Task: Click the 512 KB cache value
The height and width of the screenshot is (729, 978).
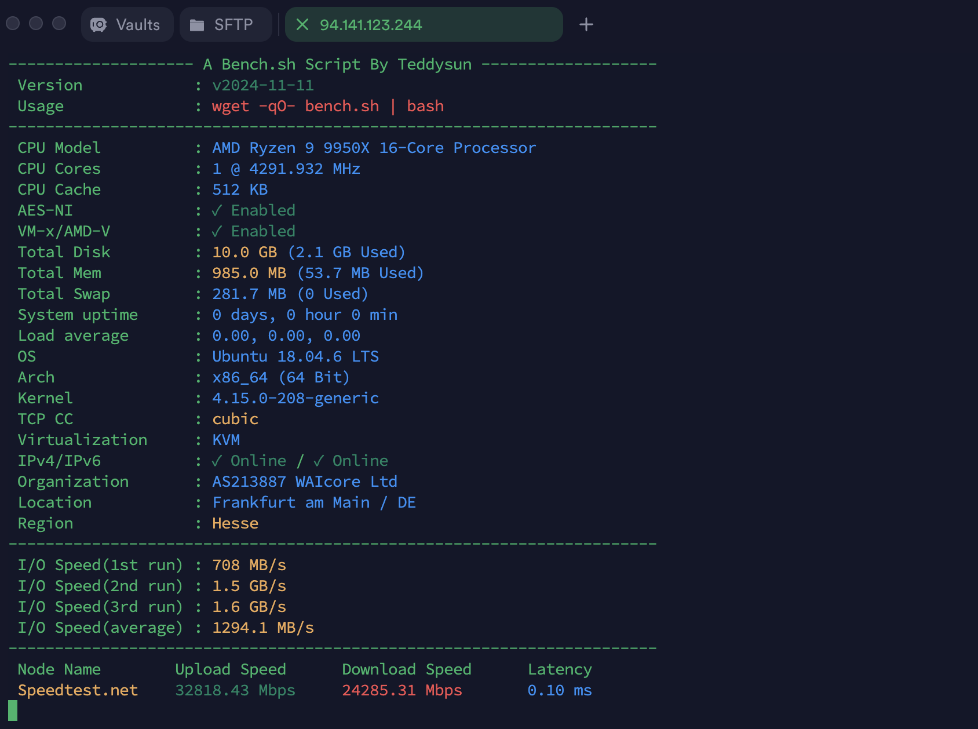Action: click(240, 189)
